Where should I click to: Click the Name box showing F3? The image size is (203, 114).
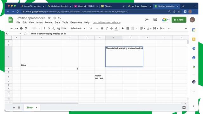(x=13, y=34)
